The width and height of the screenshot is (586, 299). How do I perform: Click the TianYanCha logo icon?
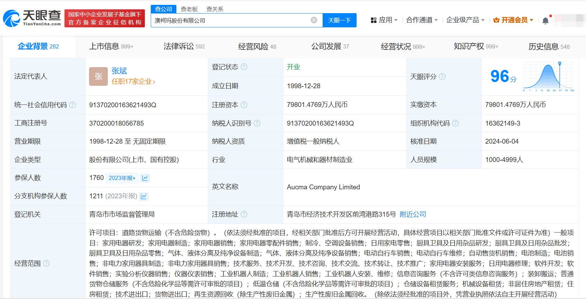12,18
